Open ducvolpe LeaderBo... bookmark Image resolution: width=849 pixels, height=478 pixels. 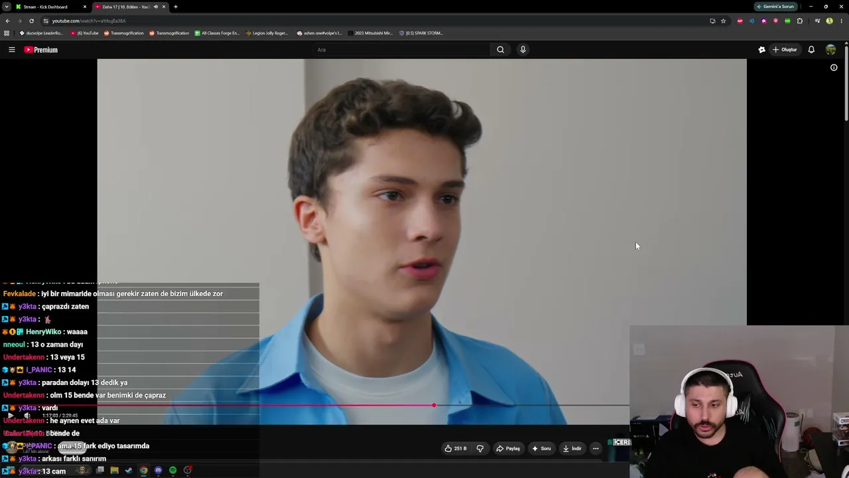[41, 33]
